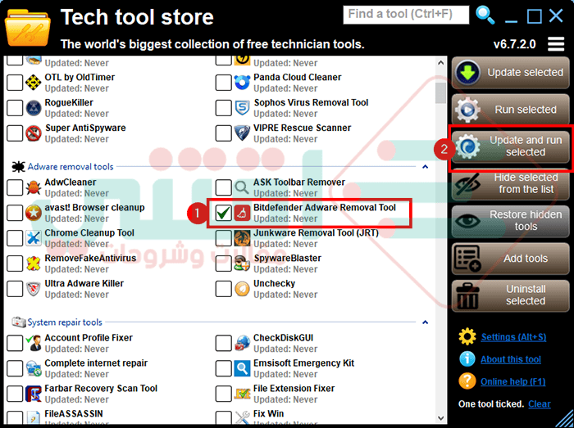The width and height of the screenshot is (574, 428).
Task: Tick the Chrome Cleanup Tool checkbox
Action: click(x=15, y=238)
